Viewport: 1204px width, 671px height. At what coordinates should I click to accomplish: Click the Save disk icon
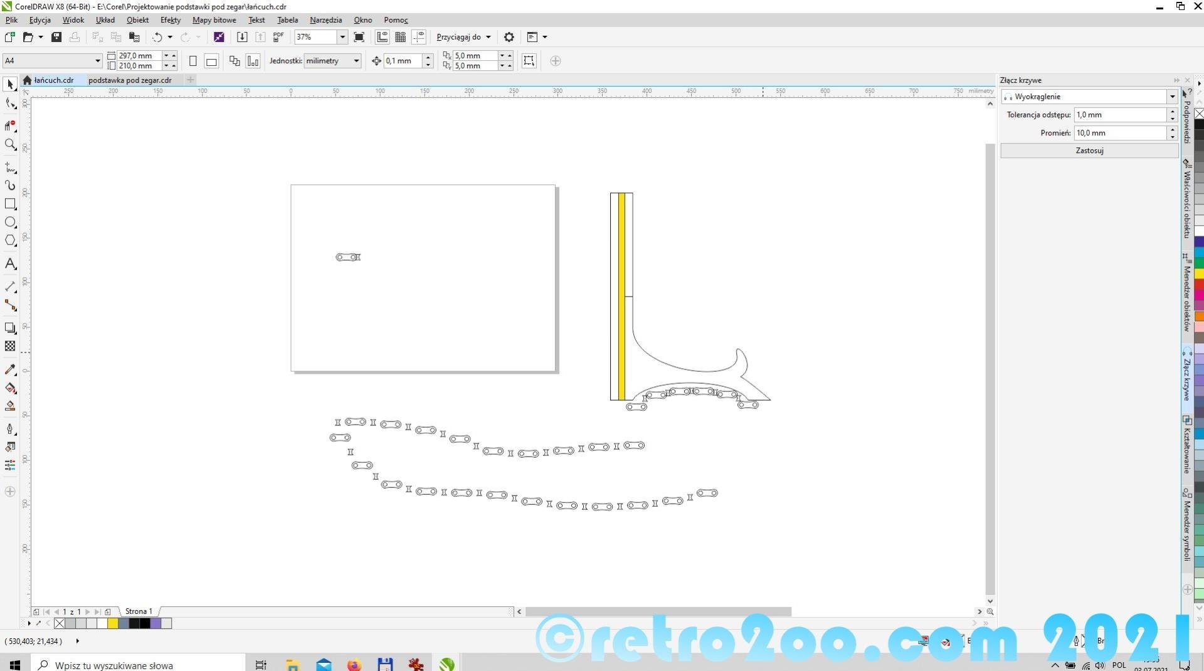(x=56, y=37)
